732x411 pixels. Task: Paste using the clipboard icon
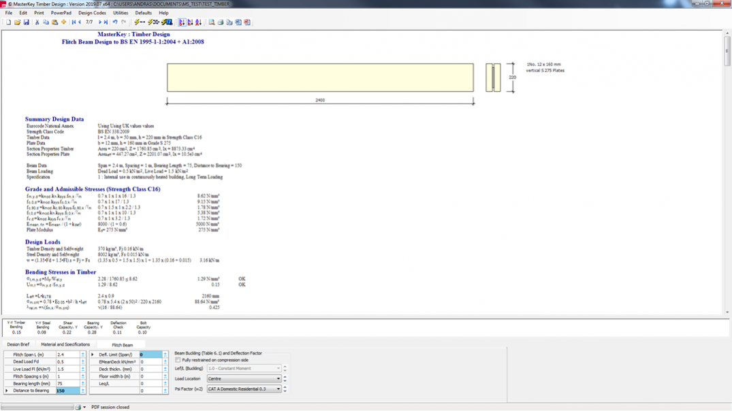[54, 22]
